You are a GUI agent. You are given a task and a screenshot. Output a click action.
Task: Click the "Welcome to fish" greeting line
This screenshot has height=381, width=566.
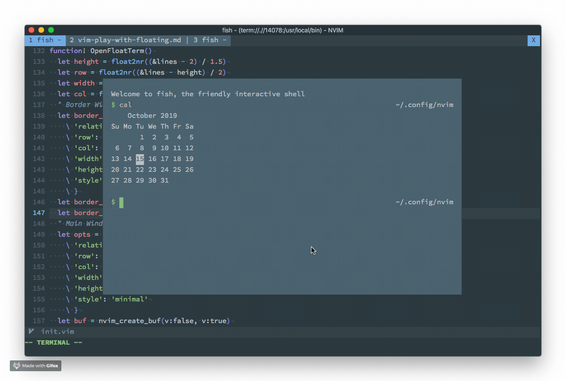click(208, 94)
